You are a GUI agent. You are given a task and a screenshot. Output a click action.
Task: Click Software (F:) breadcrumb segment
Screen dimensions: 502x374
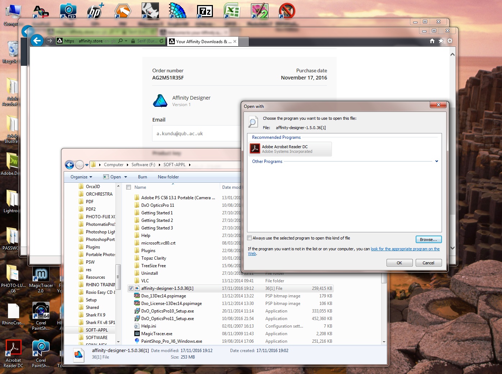(x=143, y=165)
